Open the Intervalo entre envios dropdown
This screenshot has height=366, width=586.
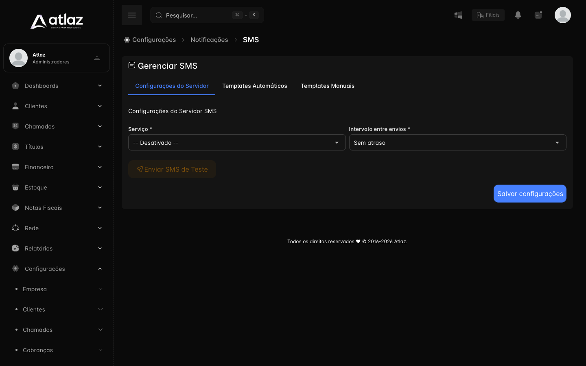coord(457,142)
